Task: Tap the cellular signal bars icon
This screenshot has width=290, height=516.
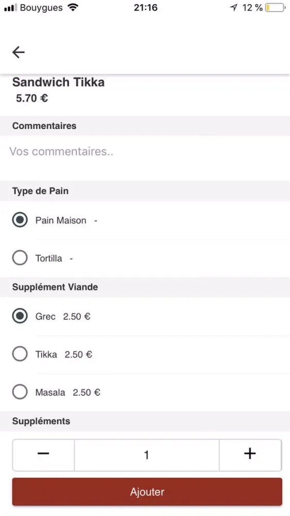Action: click(11, 8)
